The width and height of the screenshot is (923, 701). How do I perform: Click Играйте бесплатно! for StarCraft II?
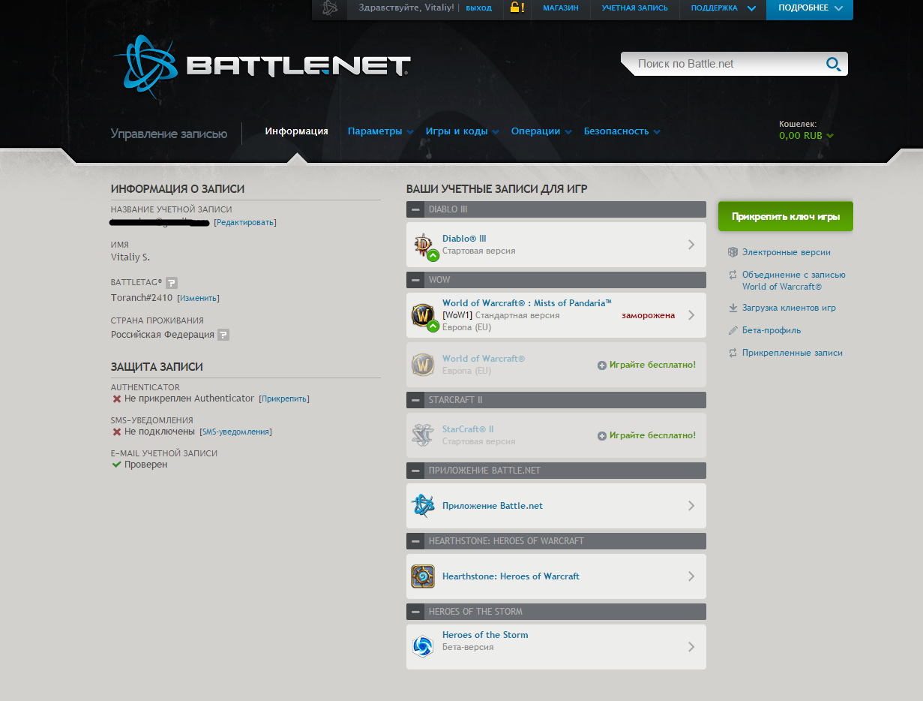[x=652, y=435]
